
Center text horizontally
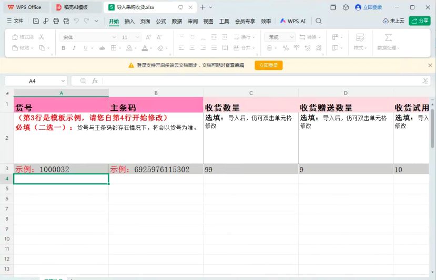click(x=192, y=48)
